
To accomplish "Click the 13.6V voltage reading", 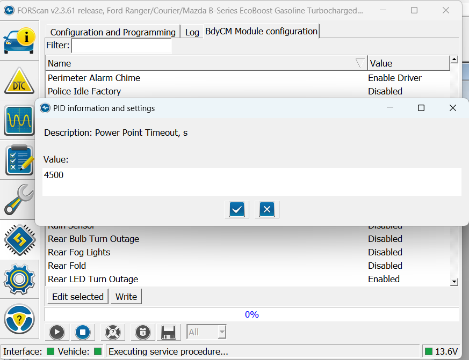I will pos(446,351).
